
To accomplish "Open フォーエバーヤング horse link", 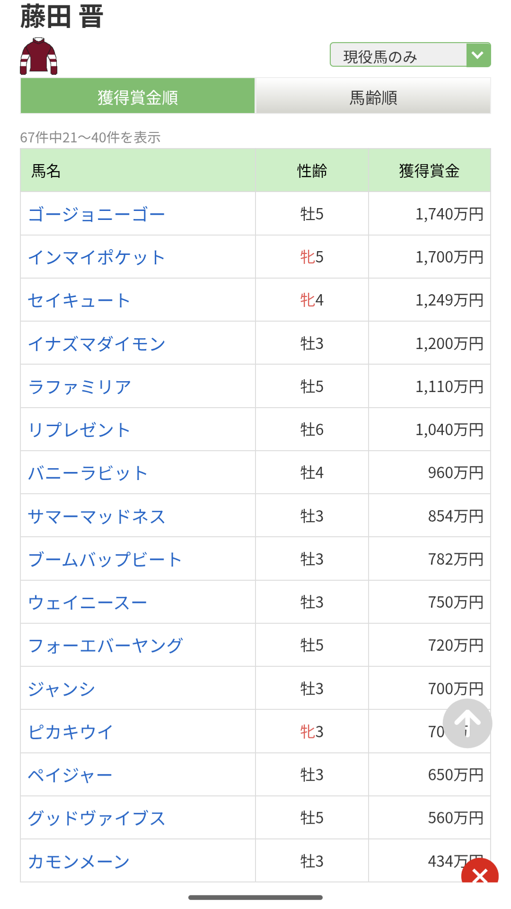I will 105,646.
